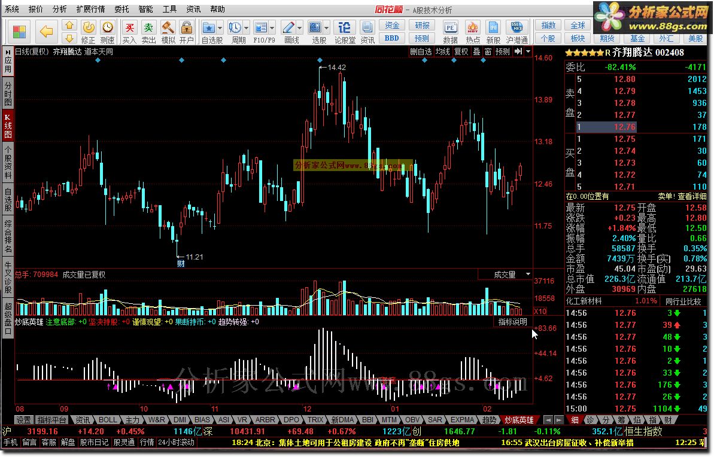
Task: Open 同行业比较 link
Action: click(683, 301)
